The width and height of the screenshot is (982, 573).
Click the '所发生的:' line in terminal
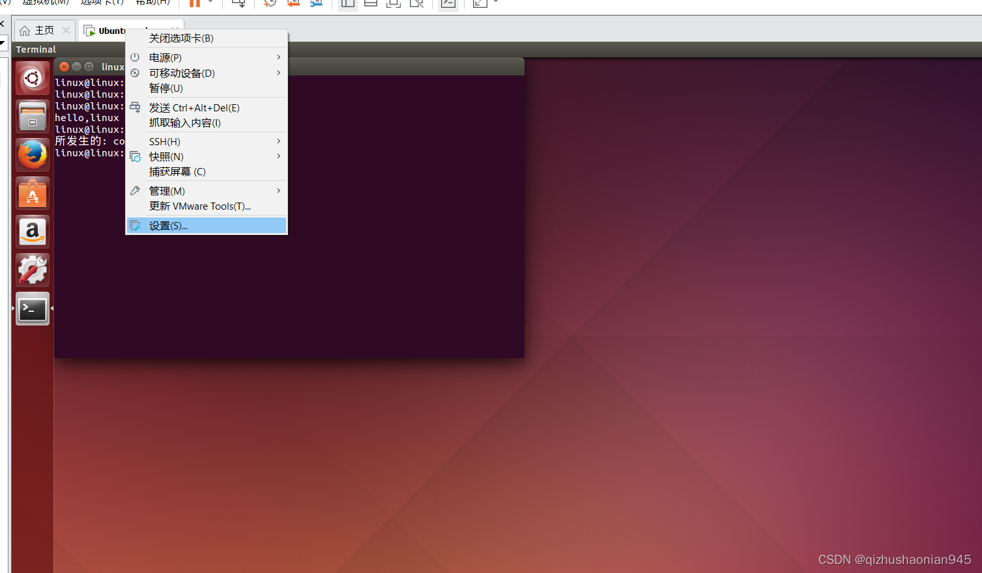[x=90, y=141]
